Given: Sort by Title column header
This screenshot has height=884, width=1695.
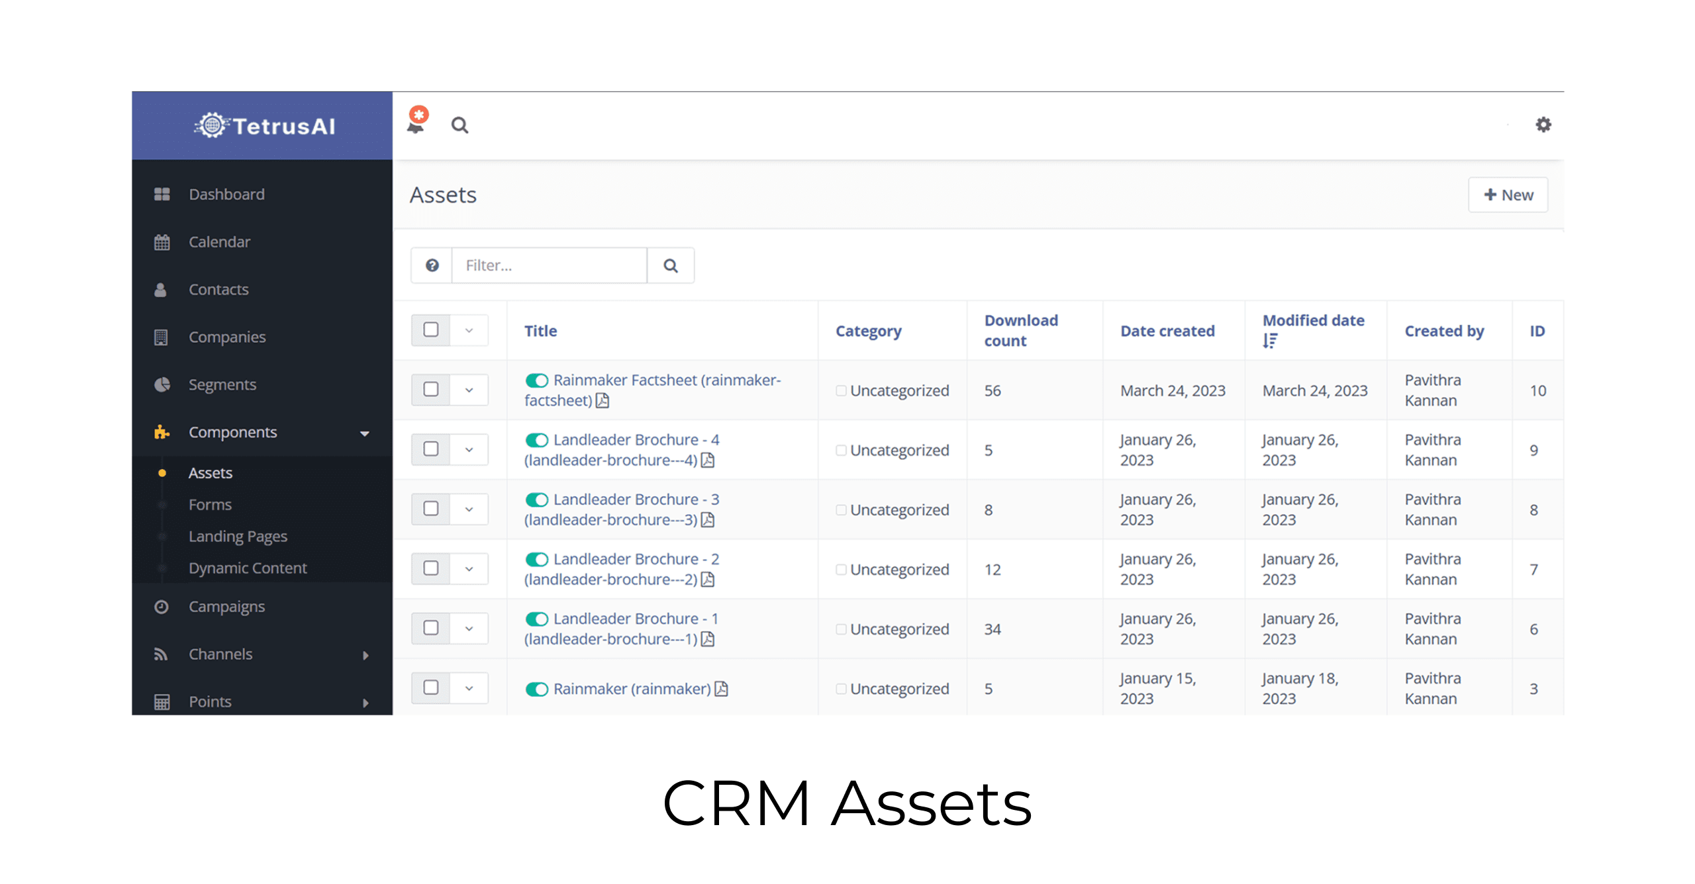Looking at the screenshot, I should pos(540,330).
